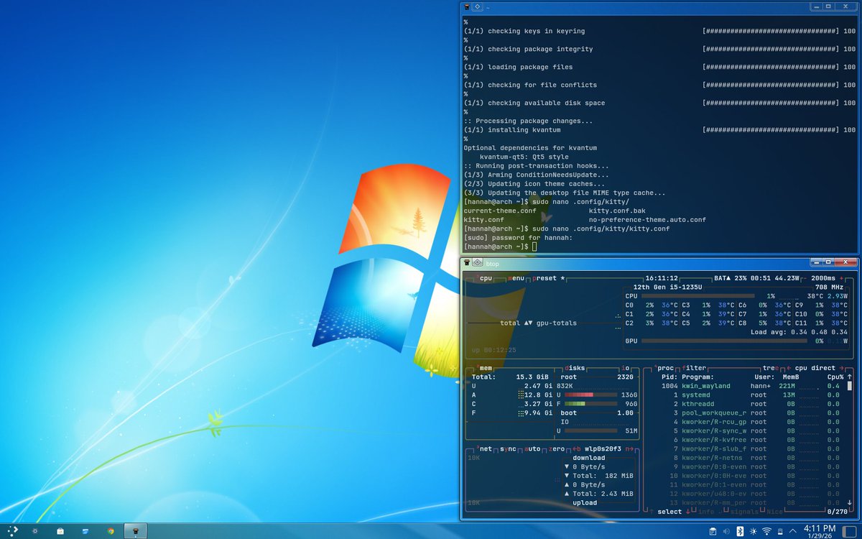Click the 4:11 PM clock

820,528
